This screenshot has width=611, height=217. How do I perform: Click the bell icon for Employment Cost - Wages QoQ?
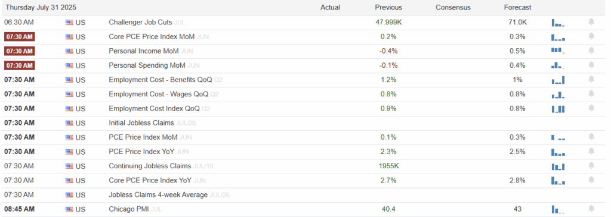click(591, 93)
